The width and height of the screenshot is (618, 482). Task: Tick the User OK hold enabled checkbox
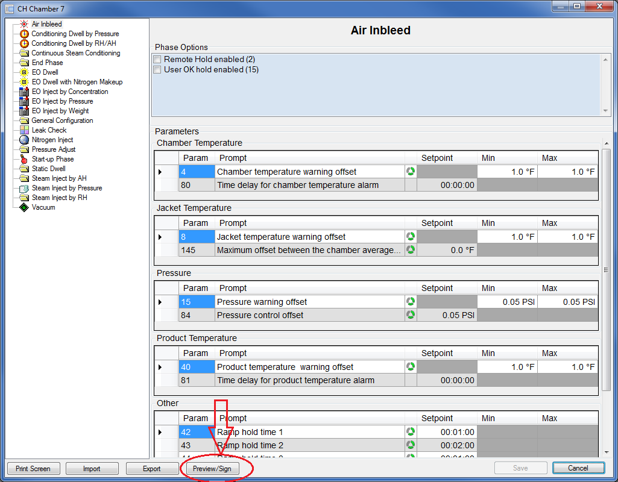(x=157, y=70)
